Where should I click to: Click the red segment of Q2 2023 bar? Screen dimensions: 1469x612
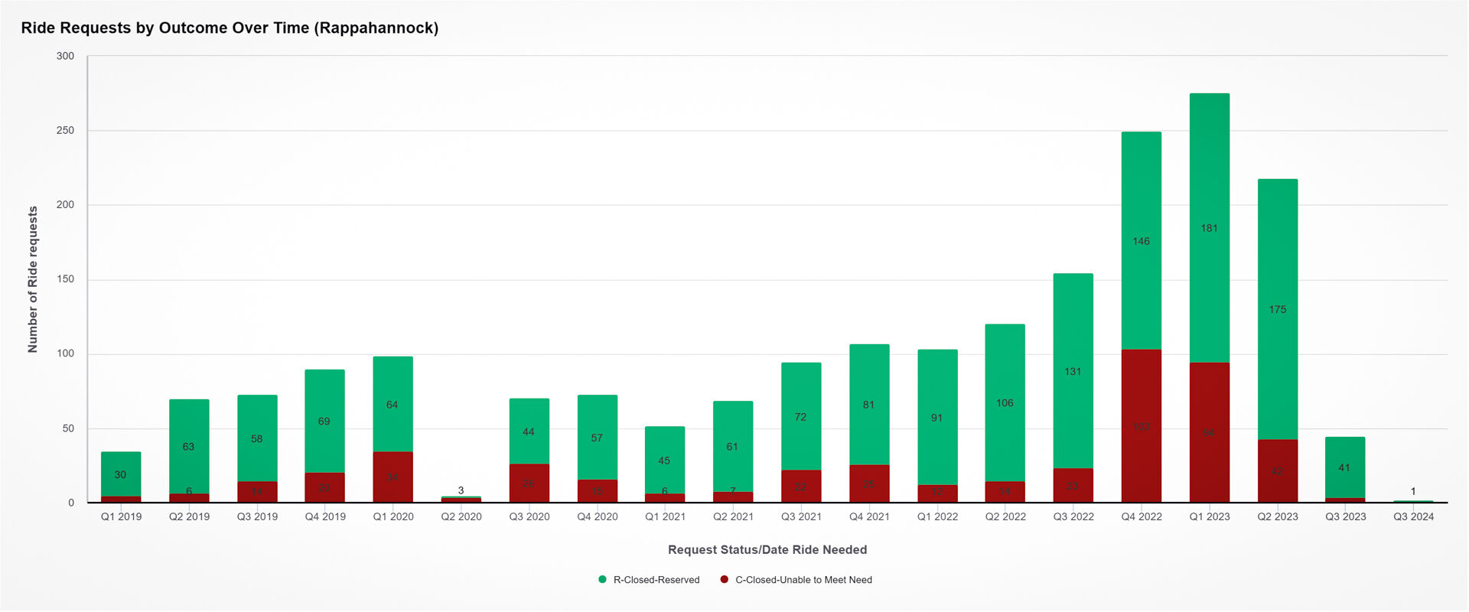tap(1277, 471)
